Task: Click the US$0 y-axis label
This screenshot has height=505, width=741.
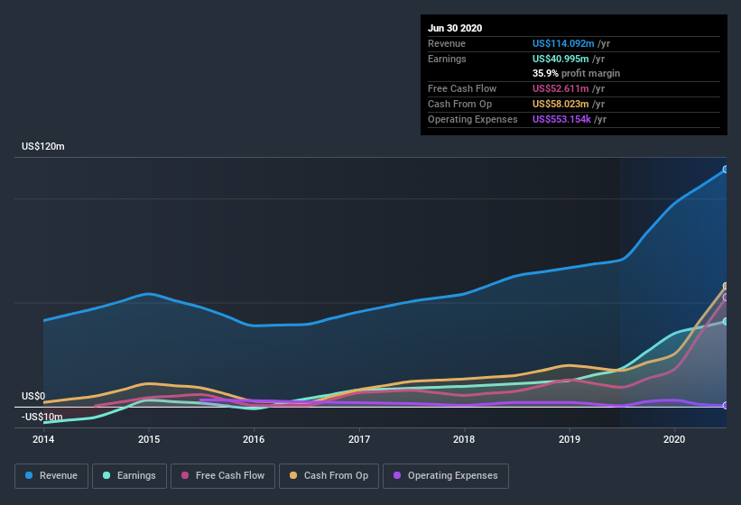Action: coord(33,396)
